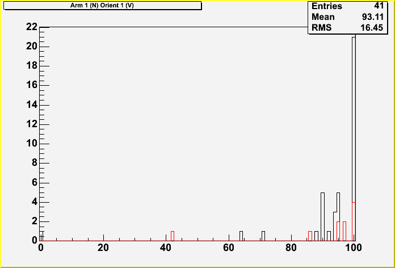Click the x-axis label 100
Screen dimensions: 395x268
(352, 248)
